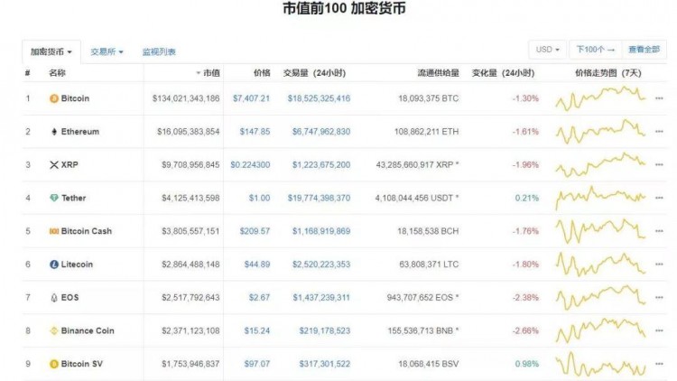Sort by 交易量 (24小时) column header
The height and width of the screenshot is (381, 677).
[314, 73]
